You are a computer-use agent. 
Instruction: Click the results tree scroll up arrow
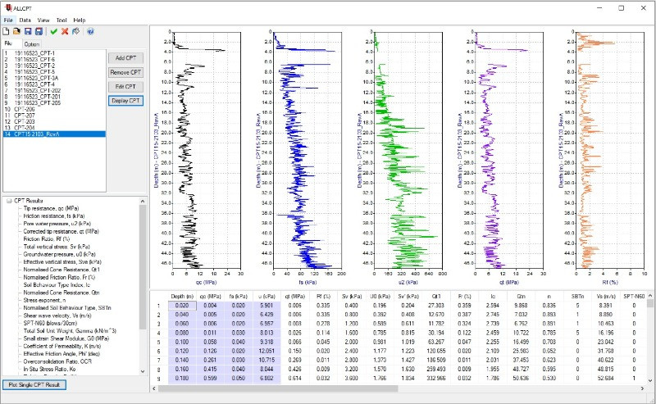[143, 201]
